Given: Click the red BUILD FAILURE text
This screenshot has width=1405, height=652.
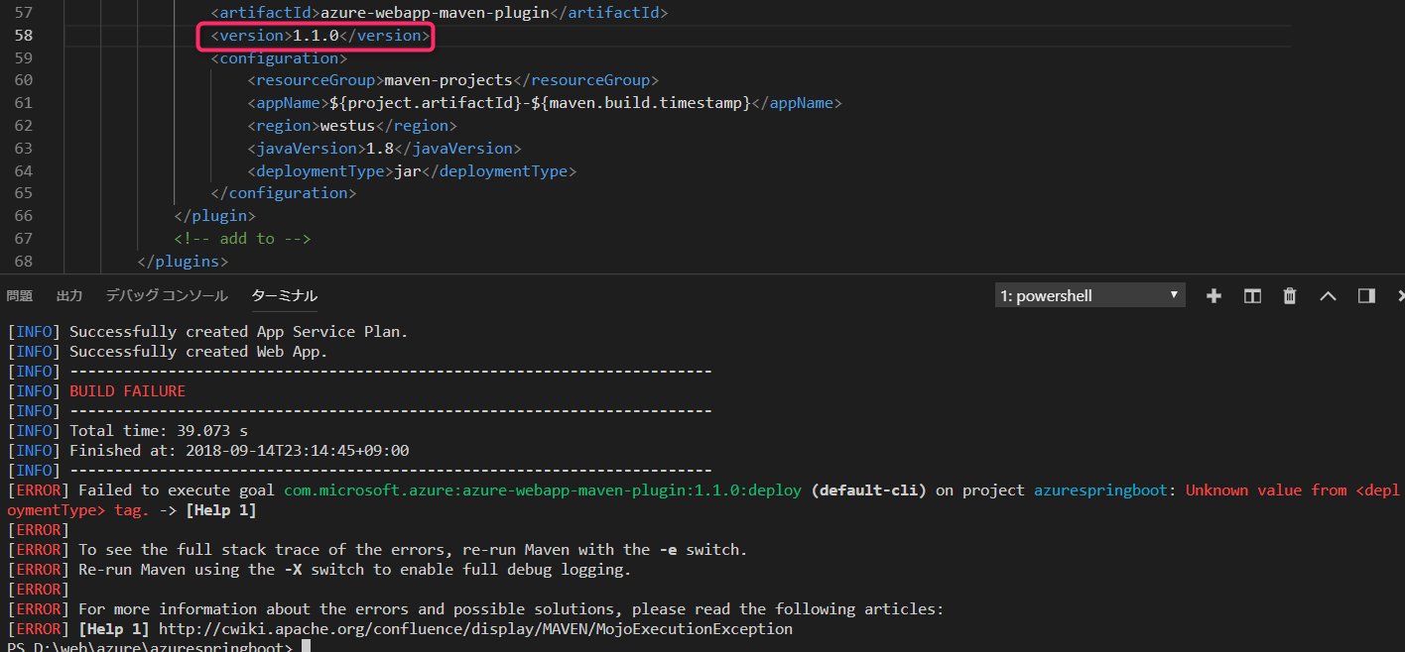Looking at the screenshot, I should click(127, 391).
